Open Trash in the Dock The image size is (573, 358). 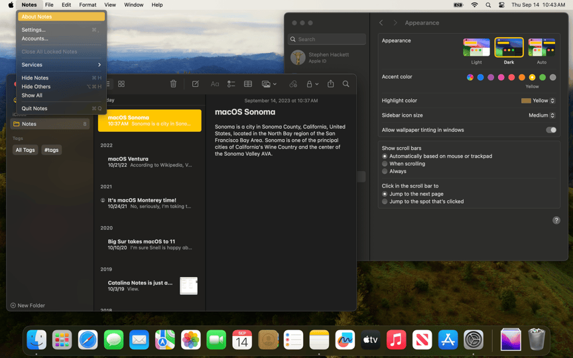tap(537, 339)
